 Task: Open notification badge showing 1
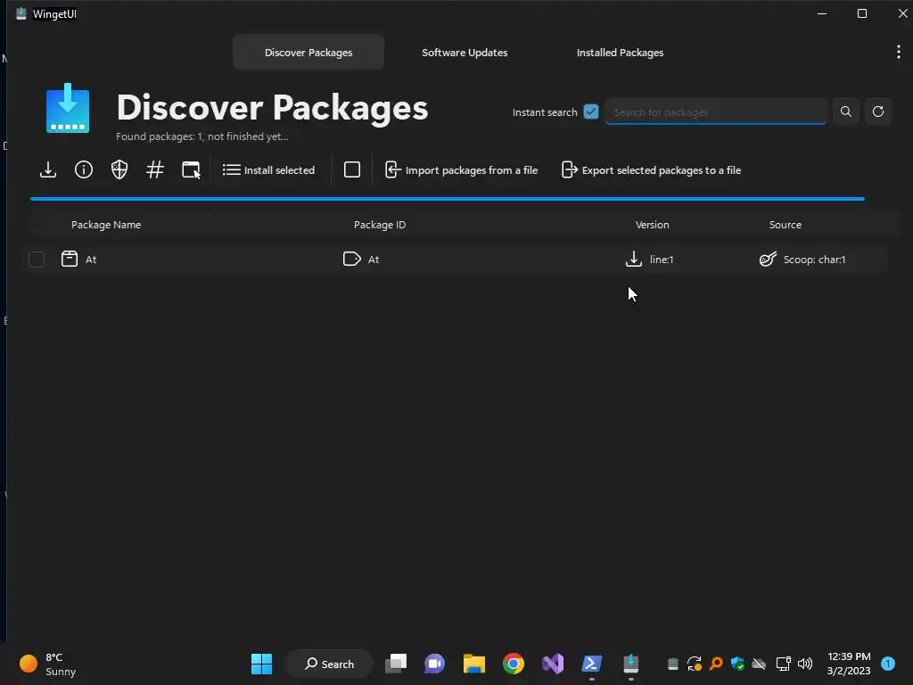tap(888, 664)
